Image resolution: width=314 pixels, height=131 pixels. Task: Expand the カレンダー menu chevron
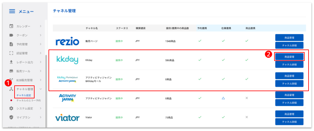(40, 26)
